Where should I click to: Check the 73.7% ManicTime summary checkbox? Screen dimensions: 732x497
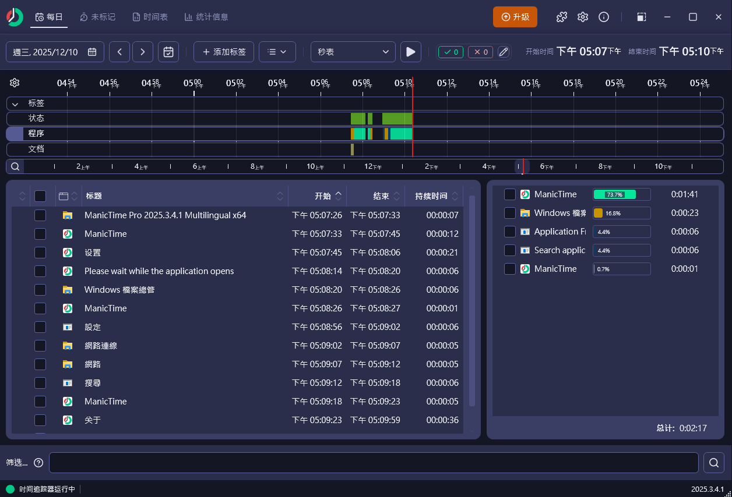tap(510, 194)
